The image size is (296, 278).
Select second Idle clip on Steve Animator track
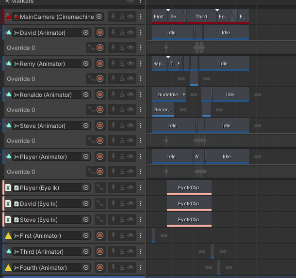coord(227,125)
